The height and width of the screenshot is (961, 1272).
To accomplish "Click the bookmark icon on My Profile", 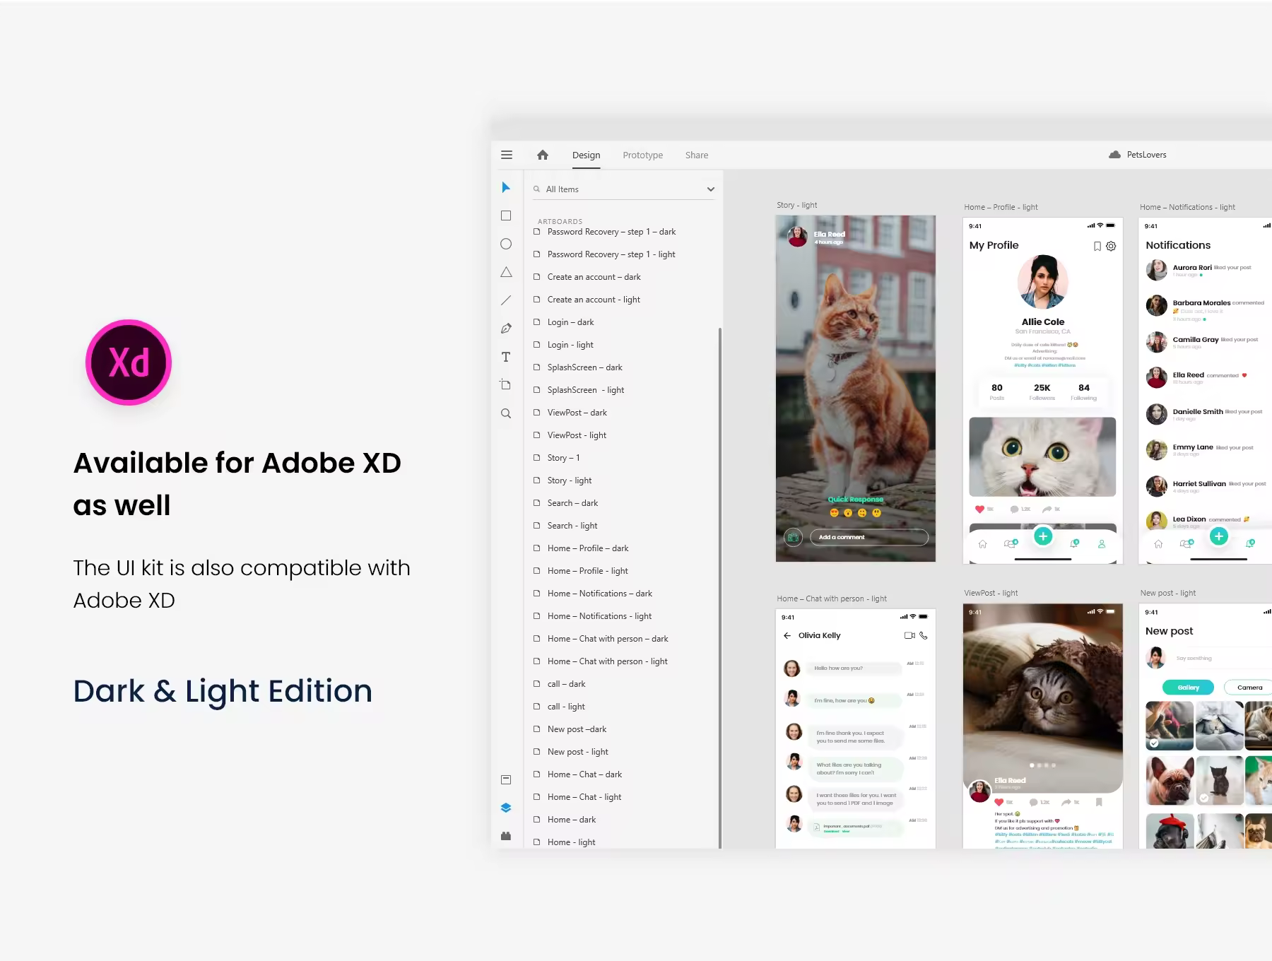I will click(x=1097, y=246).
